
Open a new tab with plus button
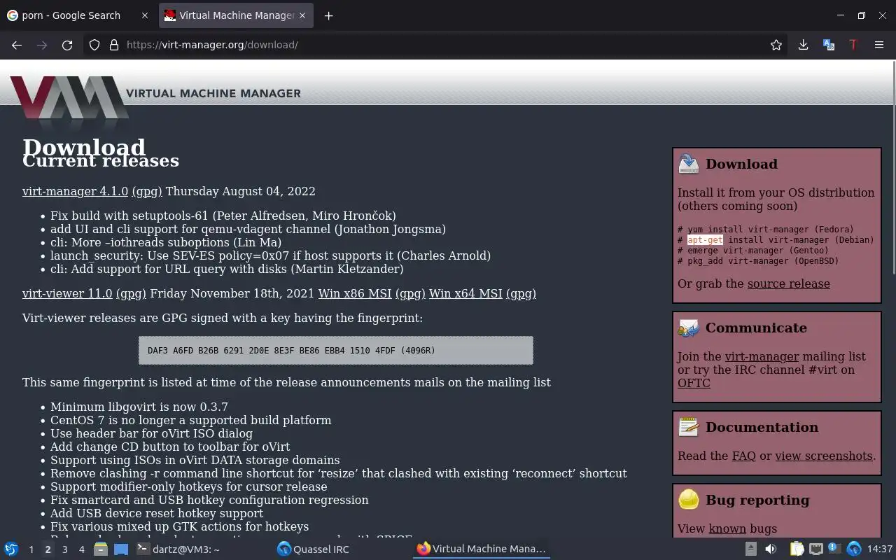point(328,15)
